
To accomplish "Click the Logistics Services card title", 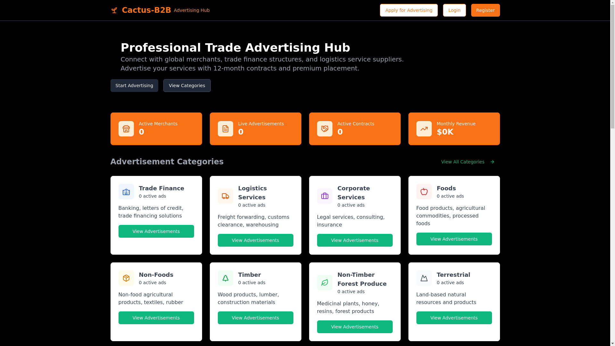I will coord(252,193).
